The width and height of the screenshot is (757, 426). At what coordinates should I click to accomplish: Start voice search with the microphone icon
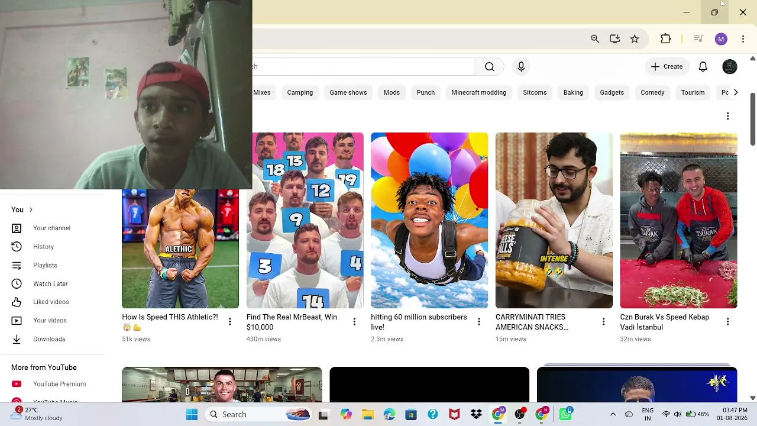click(521, 67)
